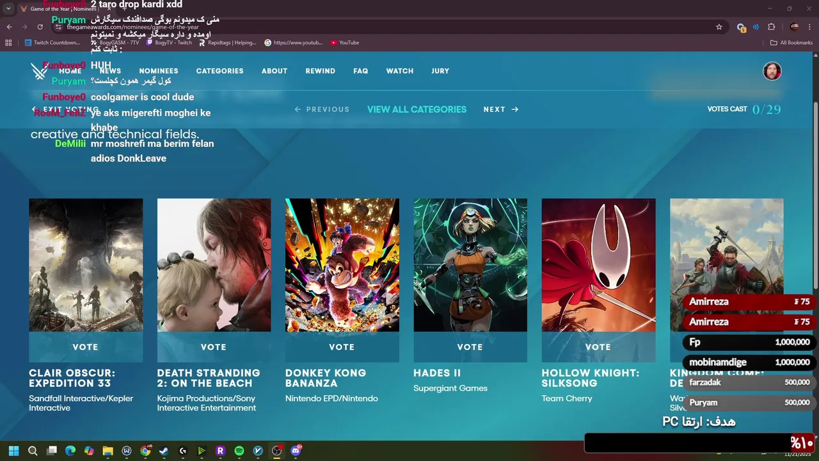Open File Explorer from the taskbar

(107, 451)
